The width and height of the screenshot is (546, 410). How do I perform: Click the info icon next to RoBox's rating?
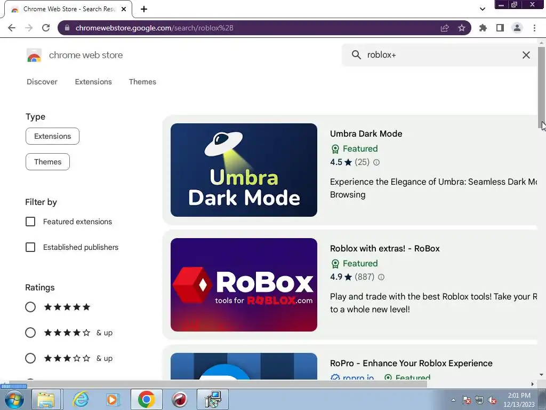coord(381,277)
